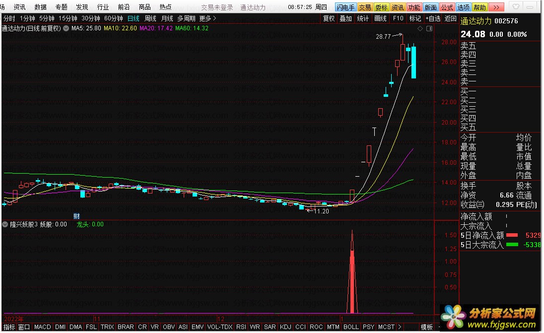This screenshot has width=544, height=333.
Task: Select the 窗口 tab at bottom
Action: coord(24,327)
